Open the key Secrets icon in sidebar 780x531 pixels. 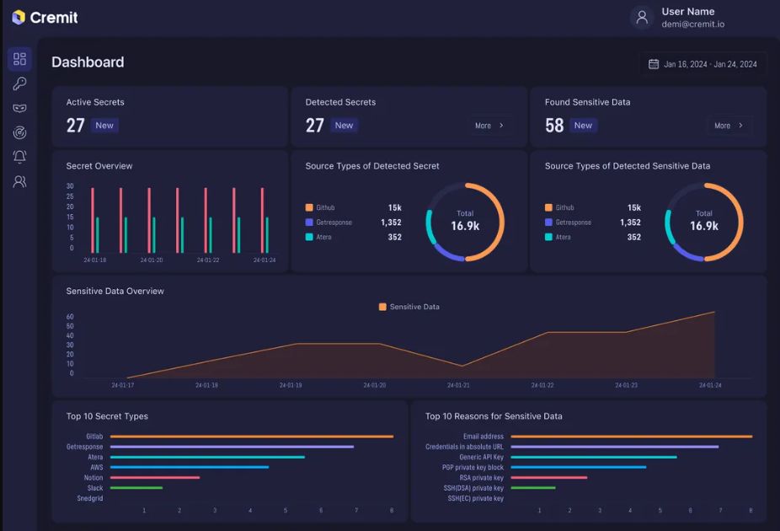click(20, 83)
